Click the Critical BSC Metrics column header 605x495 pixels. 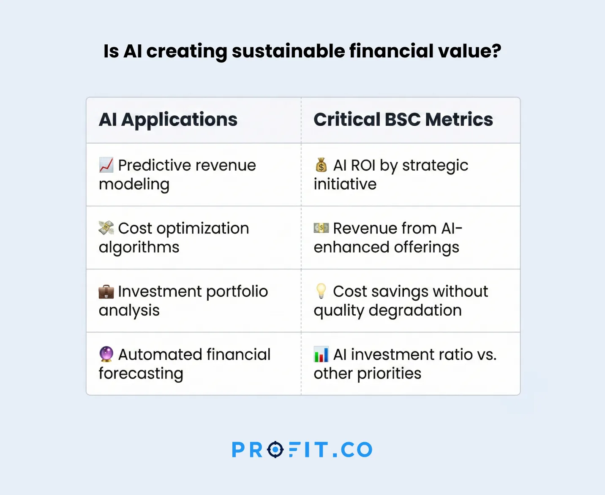click(403, 120)
